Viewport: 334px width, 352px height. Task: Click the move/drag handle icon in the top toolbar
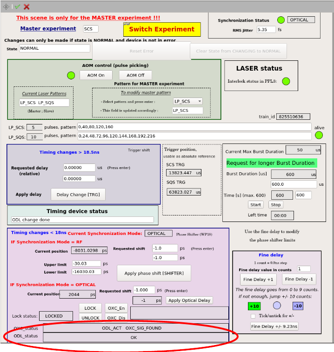(x=6, y=7)
